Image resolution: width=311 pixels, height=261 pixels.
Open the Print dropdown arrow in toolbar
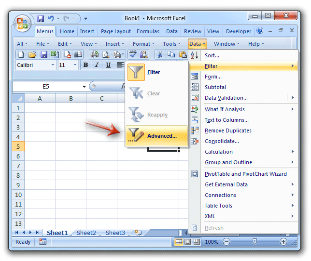(x=123, y=54)
